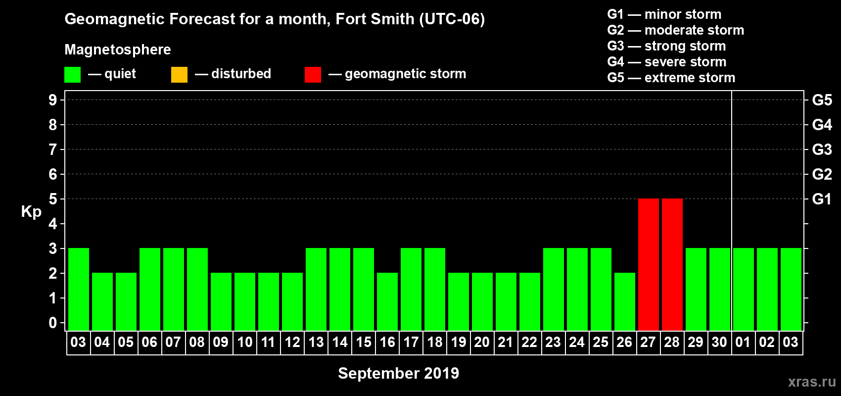Screen dimensions: 841x396
Task: Click the 'G5 — extreme storm' legend line
Action: [x=671, y=78]
